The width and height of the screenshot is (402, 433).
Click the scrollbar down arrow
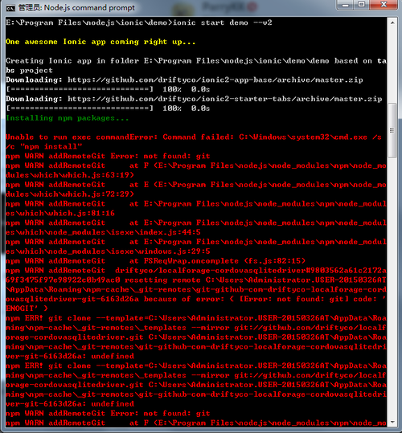tap(392, 422)
